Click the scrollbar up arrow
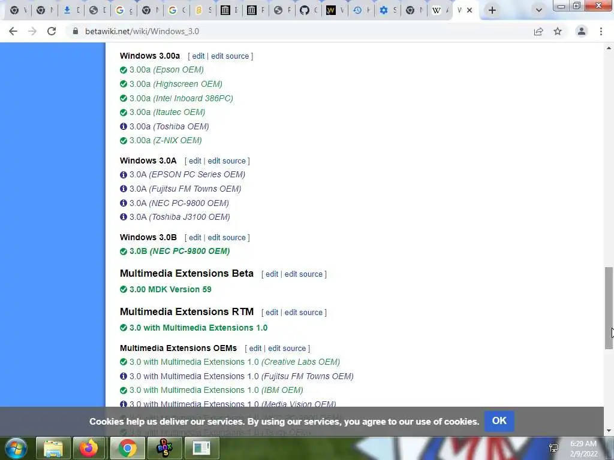This screenshot has height=460, width=614. pyautogui.click(x=609, y=48)
